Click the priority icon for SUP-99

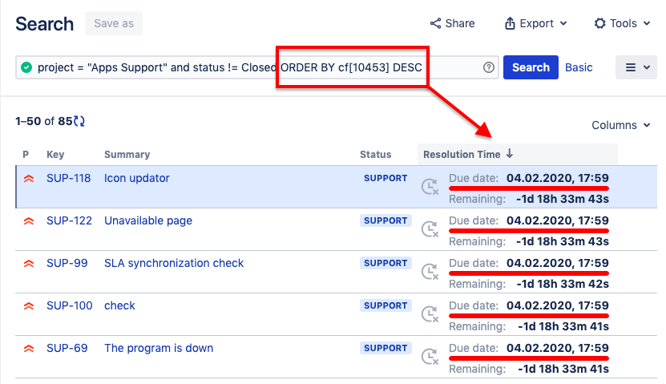tap(29, 264)
